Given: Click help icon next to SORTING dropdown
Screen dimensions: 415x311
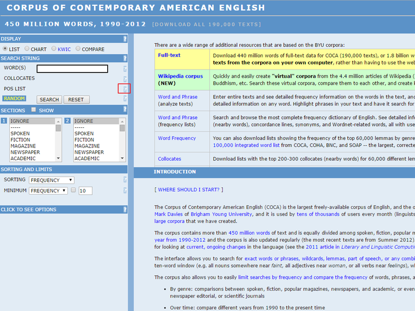Looking at the screenshot, I should (x=125, y=180).
